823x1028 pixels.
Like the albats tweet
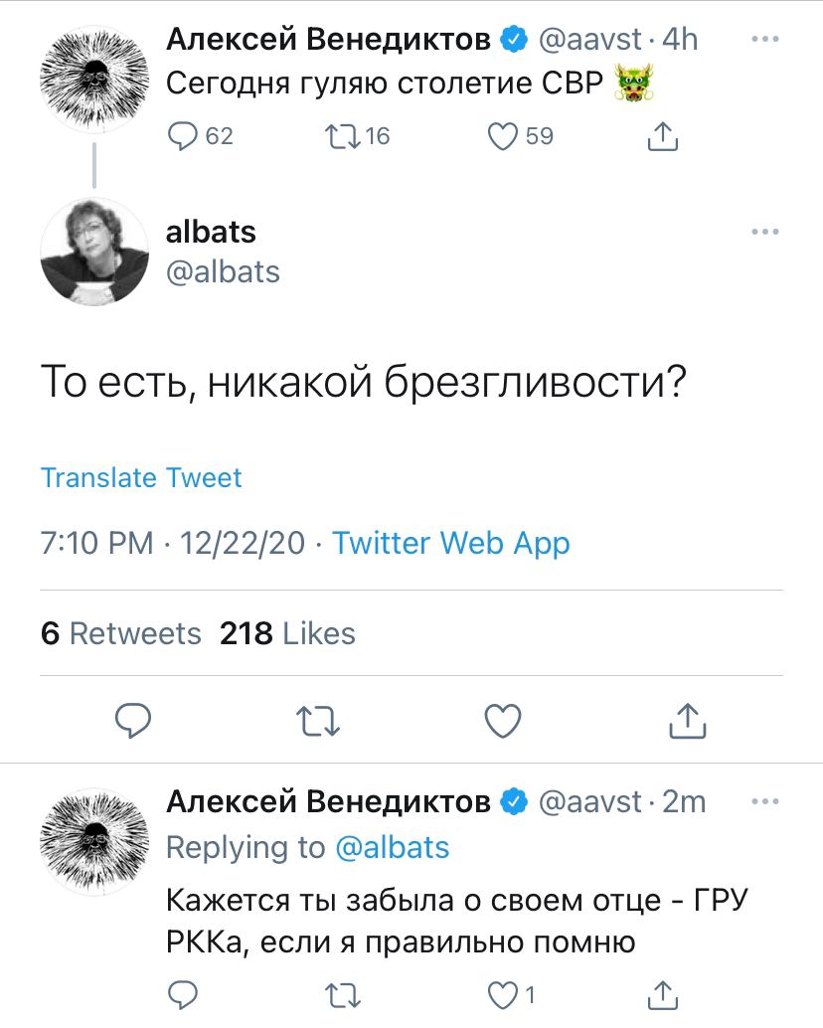coord(503,721)
